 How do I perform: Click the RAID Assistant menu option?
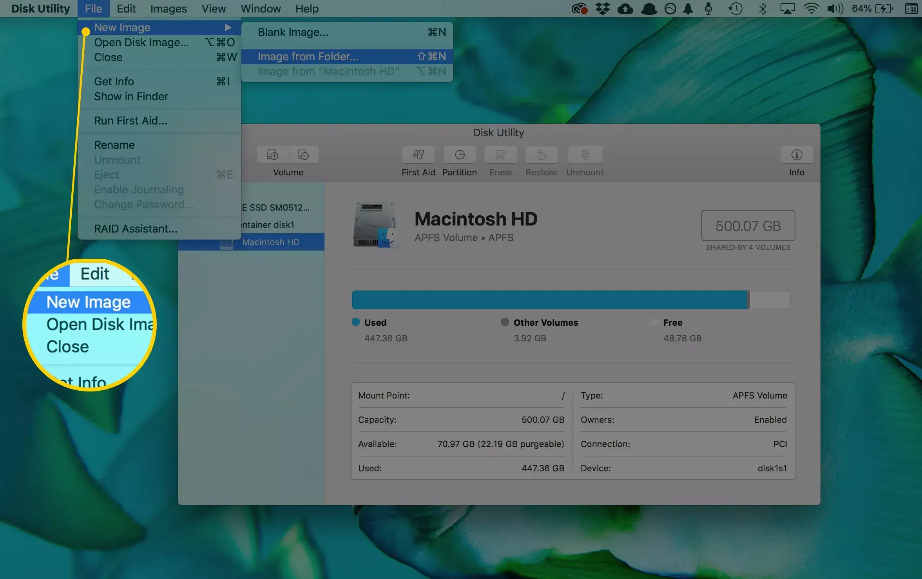[x=135, y=228]
